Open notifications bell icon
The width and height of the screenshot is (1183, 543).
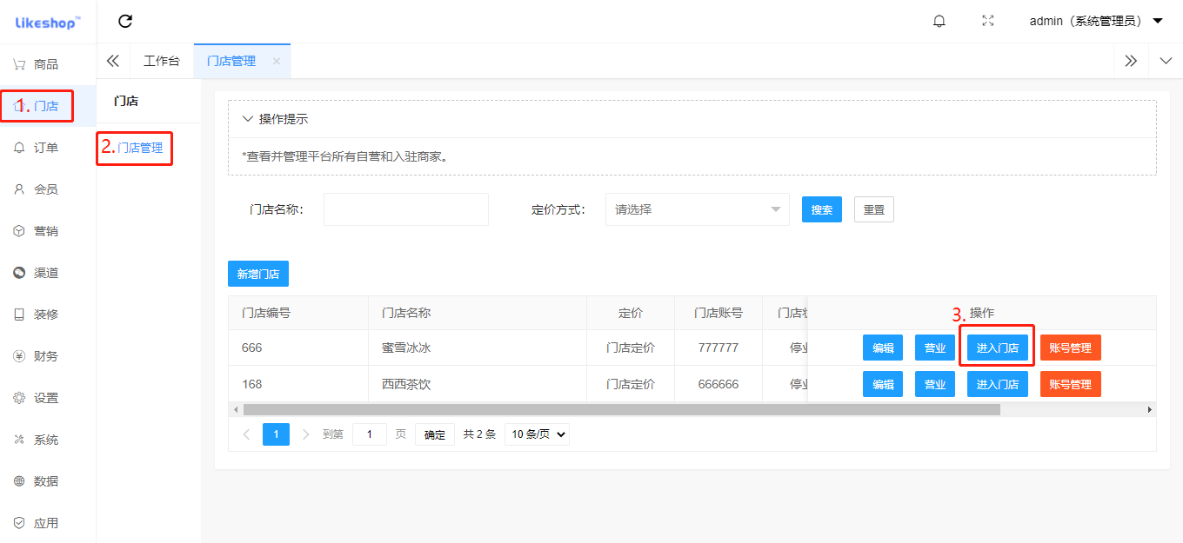pos(939,21)
